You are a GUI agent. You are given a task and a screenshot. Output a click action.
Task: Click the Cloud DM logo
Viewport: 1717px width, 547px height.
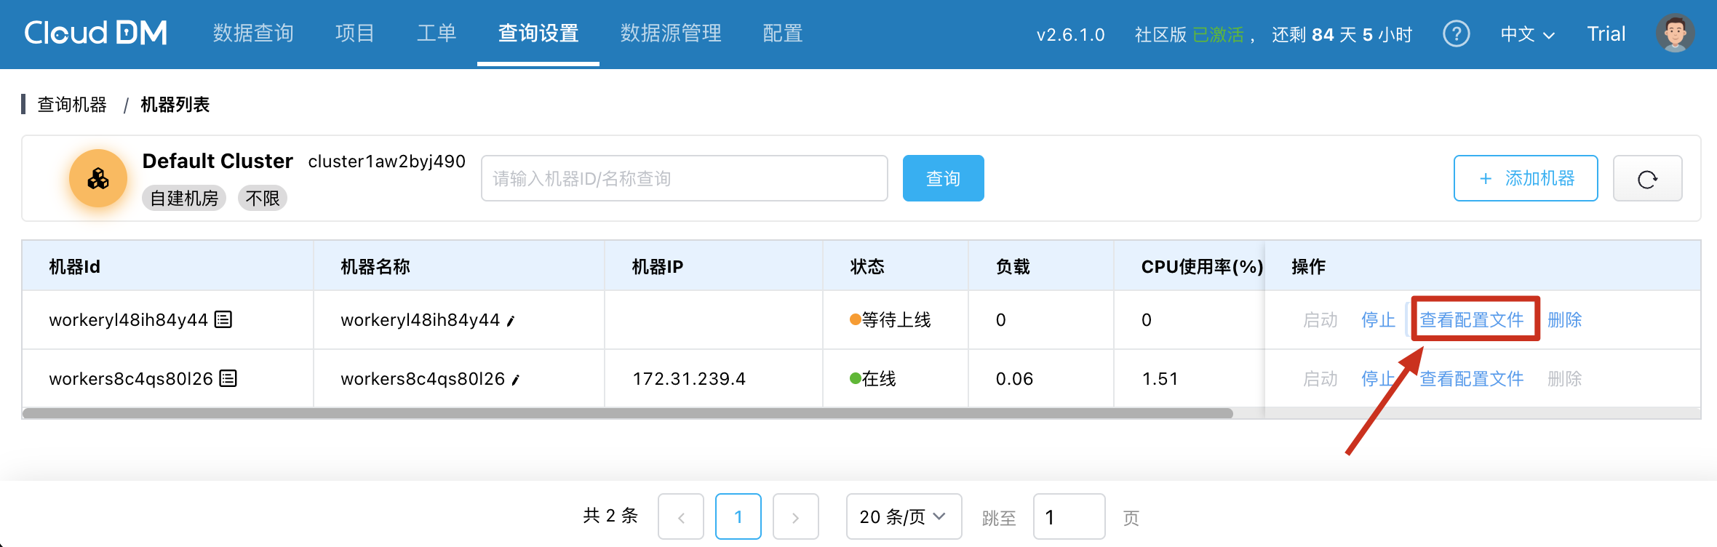tap(95, 33)
